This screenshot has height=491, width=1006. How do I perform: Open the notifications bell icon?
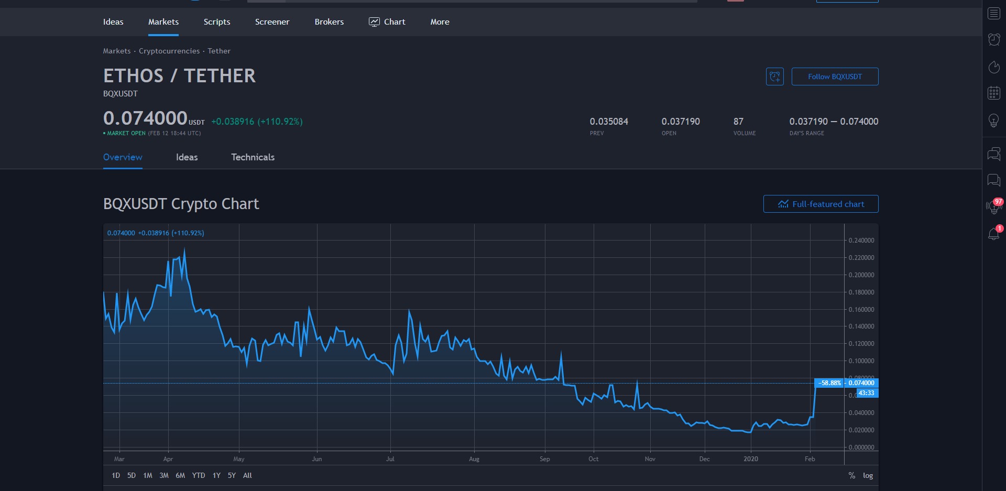point(994,233)
